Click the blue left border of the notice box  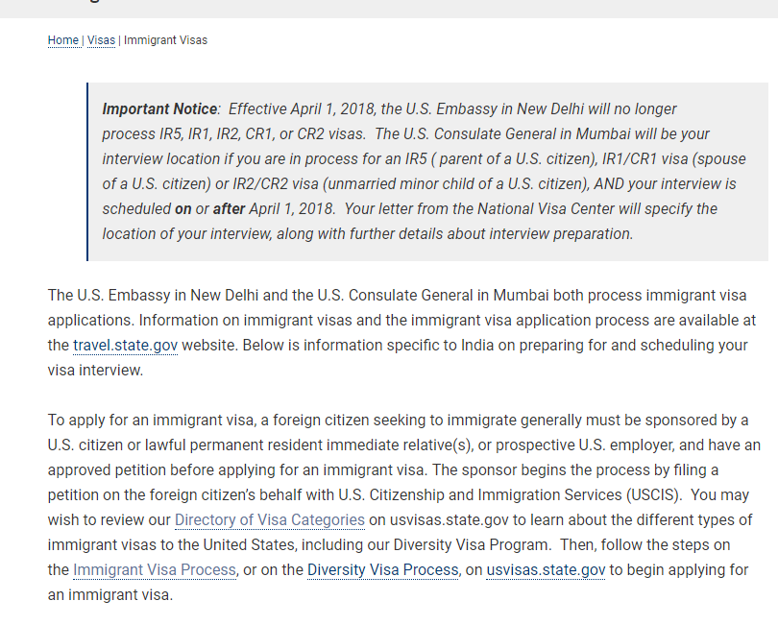click(87, 172)
